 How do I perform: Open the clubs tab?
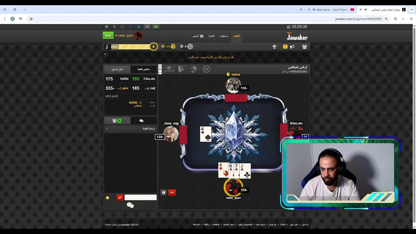(212, 36)
